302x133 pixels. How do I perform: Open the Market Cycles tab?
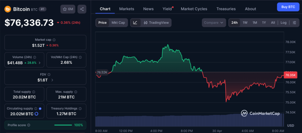(194, 9)
